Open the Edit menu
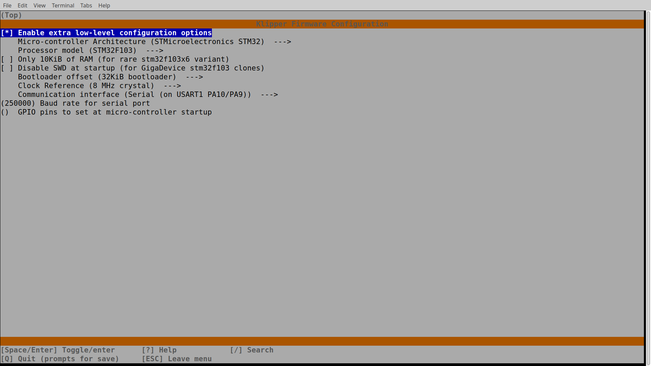 tap(22, 5)
